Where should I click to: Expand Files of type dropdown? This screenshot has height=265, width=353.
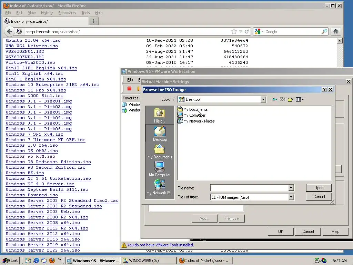click(x=291, y=197)
